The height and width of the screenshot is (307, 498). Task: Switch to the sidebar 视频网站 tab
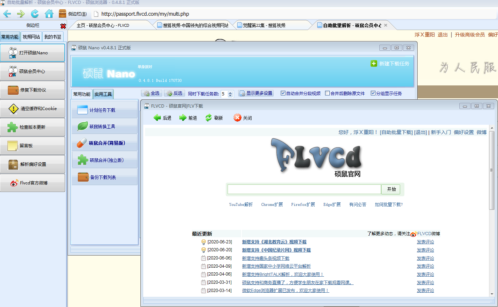31,36
